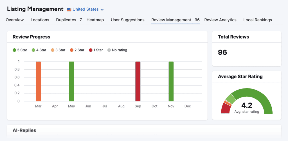
Task: Toggle the 1 Star legend item
Action: 96,50
